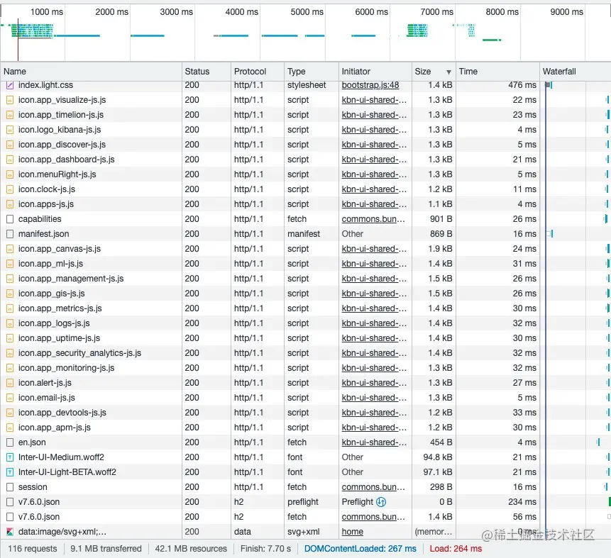Click script icon beside icon.logo_kibana-js.js
The height and width of the screenshot is (558, 611).
(10, 130)
